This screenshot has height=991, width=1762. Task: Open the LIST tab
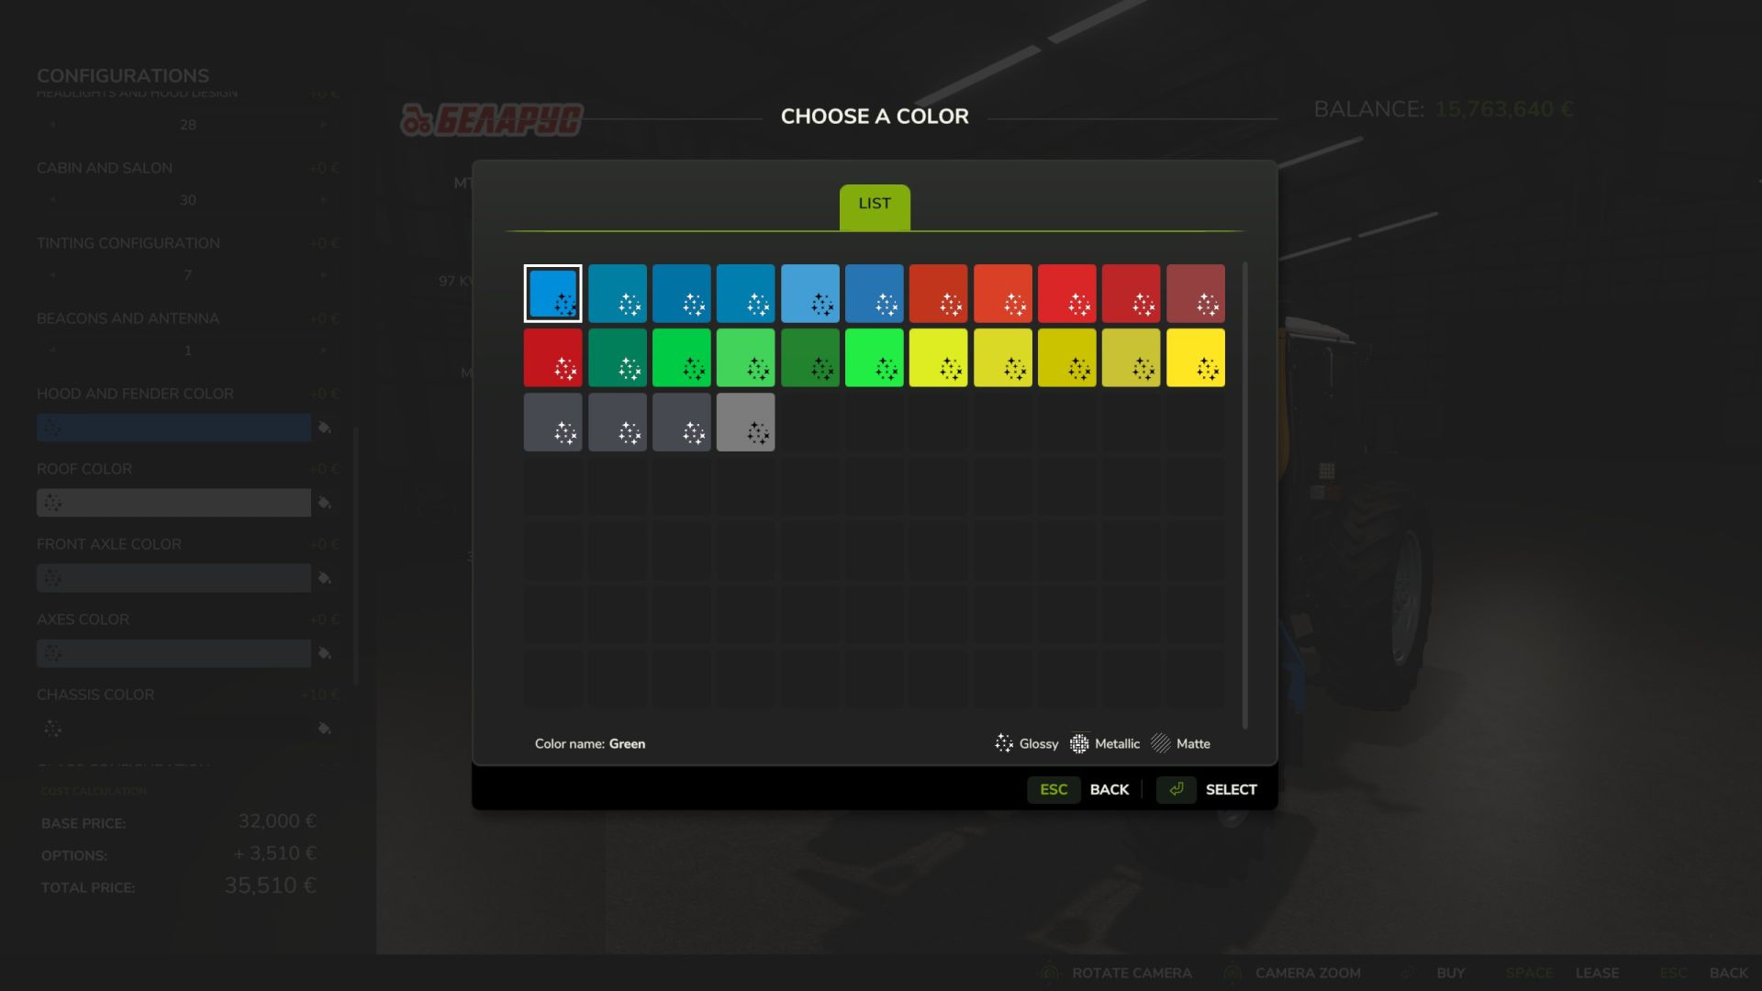click(x=875, y=207)
